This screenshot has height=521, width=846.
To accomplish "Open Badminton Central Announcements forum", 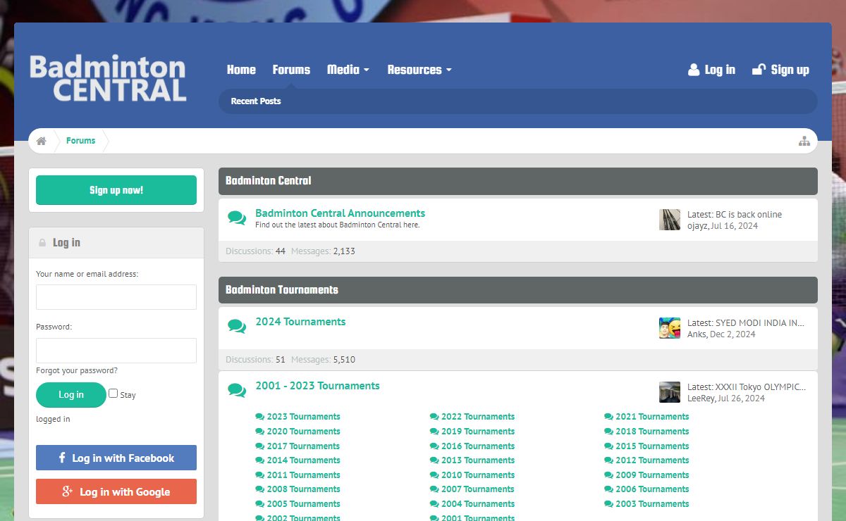I will point(340,213).
